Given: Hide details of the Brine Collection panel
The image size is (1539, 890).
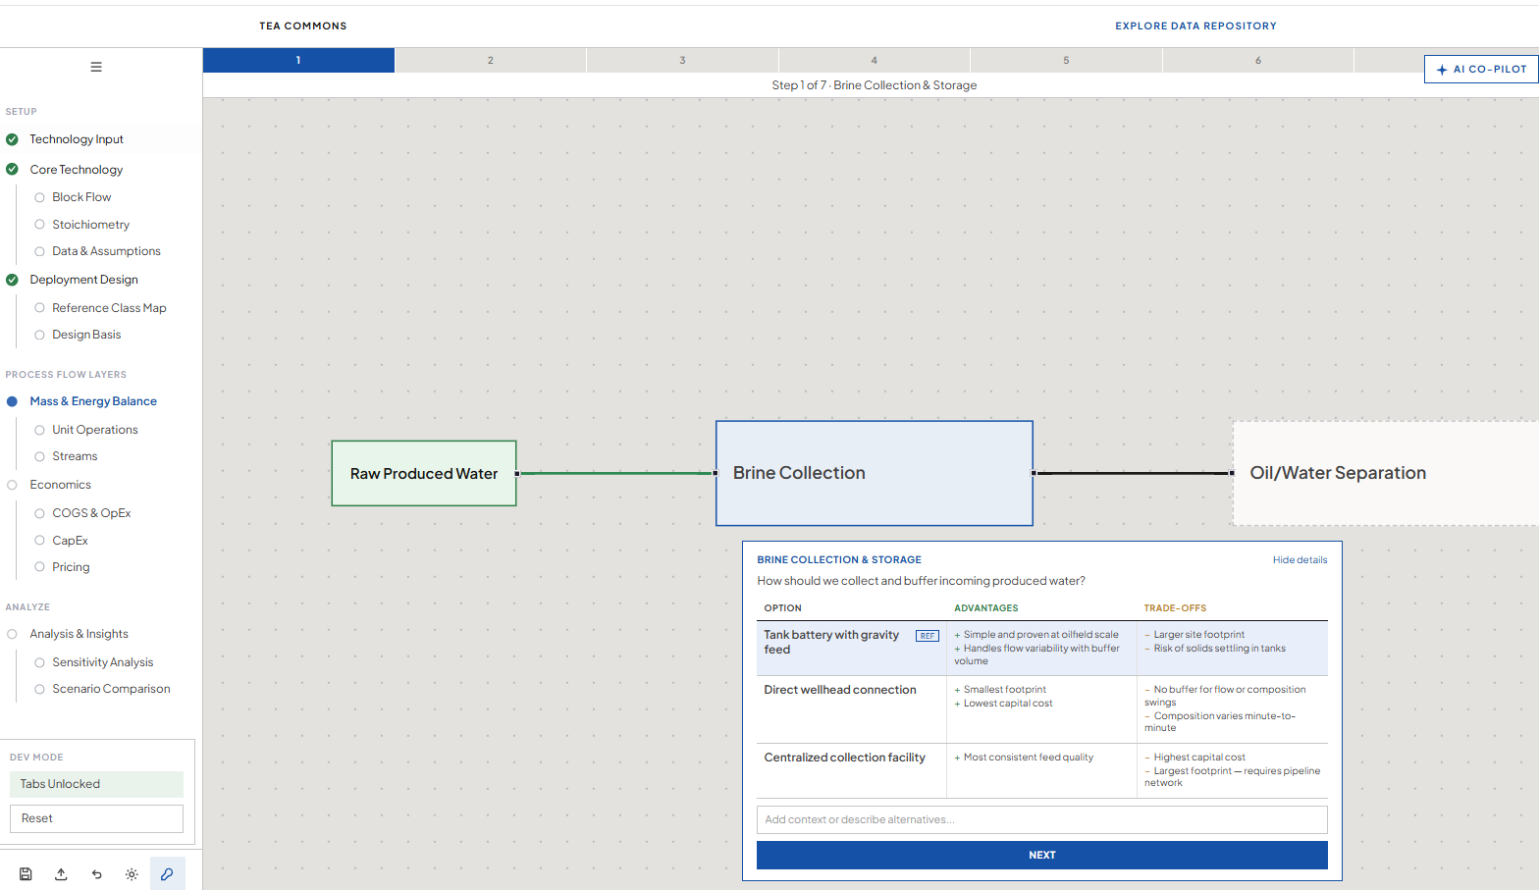Looking at the screenshot, I should click(1300, 560).
